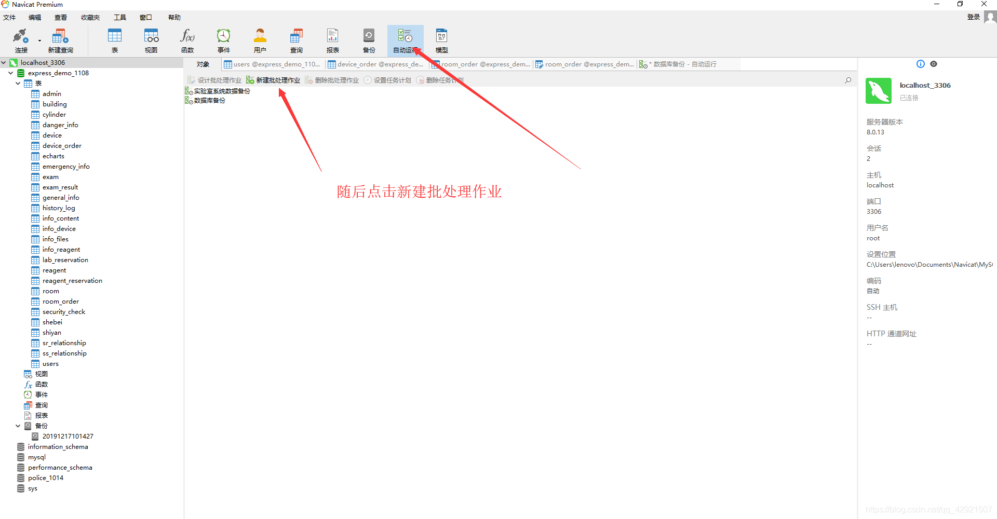The image size is (997, 519).
Task: Open the connection dropdown arrow beside 连接
Action: [39, 40]
